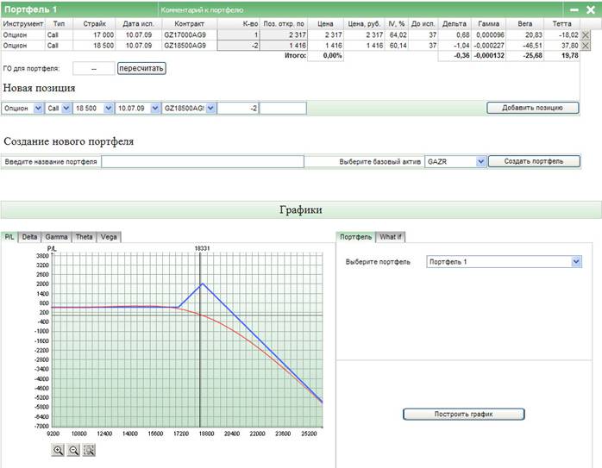
Task: Click the Дельта column header
Action: pos(455,24)
